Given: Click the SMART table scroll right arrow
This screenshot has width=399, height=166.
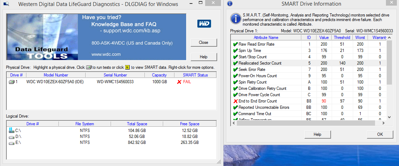Looking at the screenshot, I should click(383, 123).
